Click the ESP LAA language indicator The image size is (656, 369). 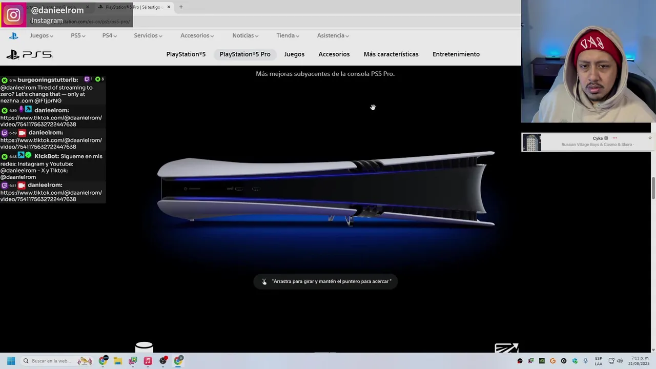[x=599, y=361]
